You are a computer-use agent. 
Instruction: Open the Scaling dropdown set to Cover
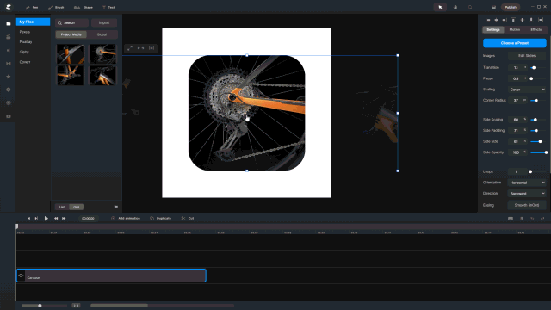[527, 90]
